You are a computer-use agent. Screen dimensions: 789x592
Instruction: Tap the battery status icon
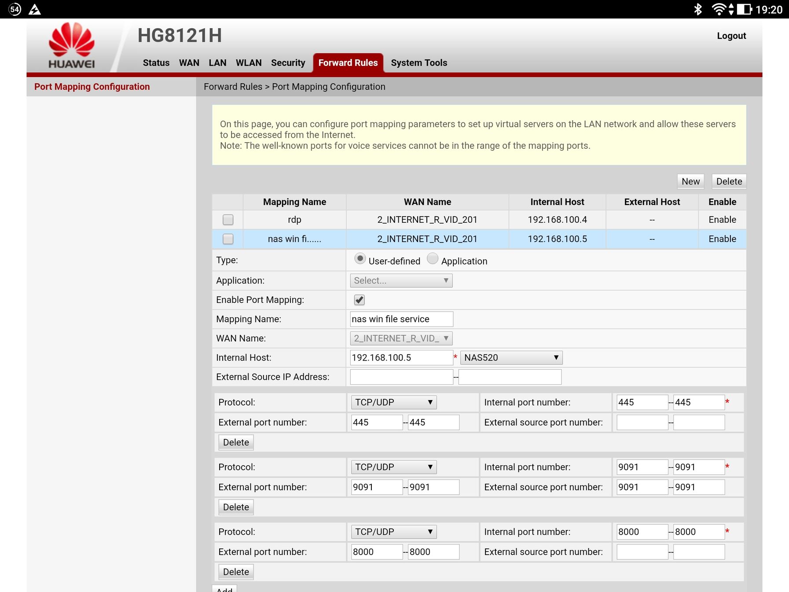[x=745, y=9]
